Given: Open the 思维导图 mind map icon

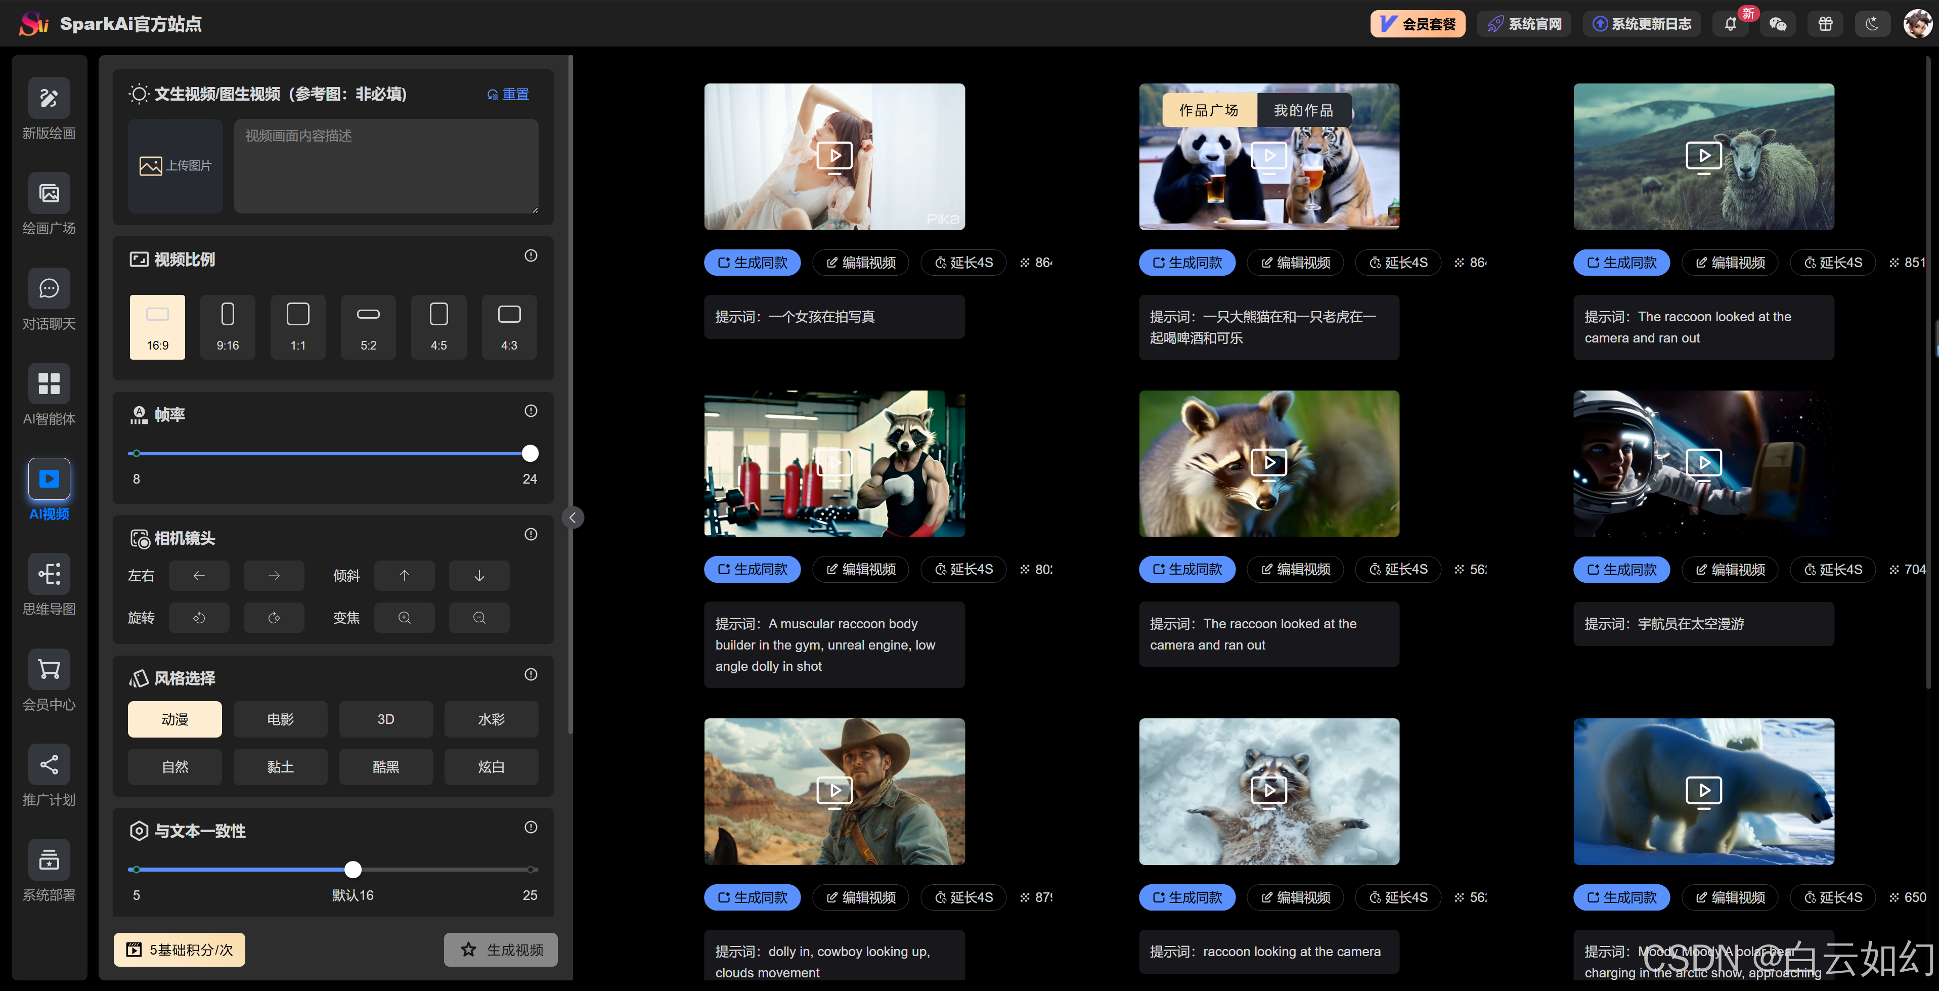Looking at the screenshot, I should (x=49, y=575).
